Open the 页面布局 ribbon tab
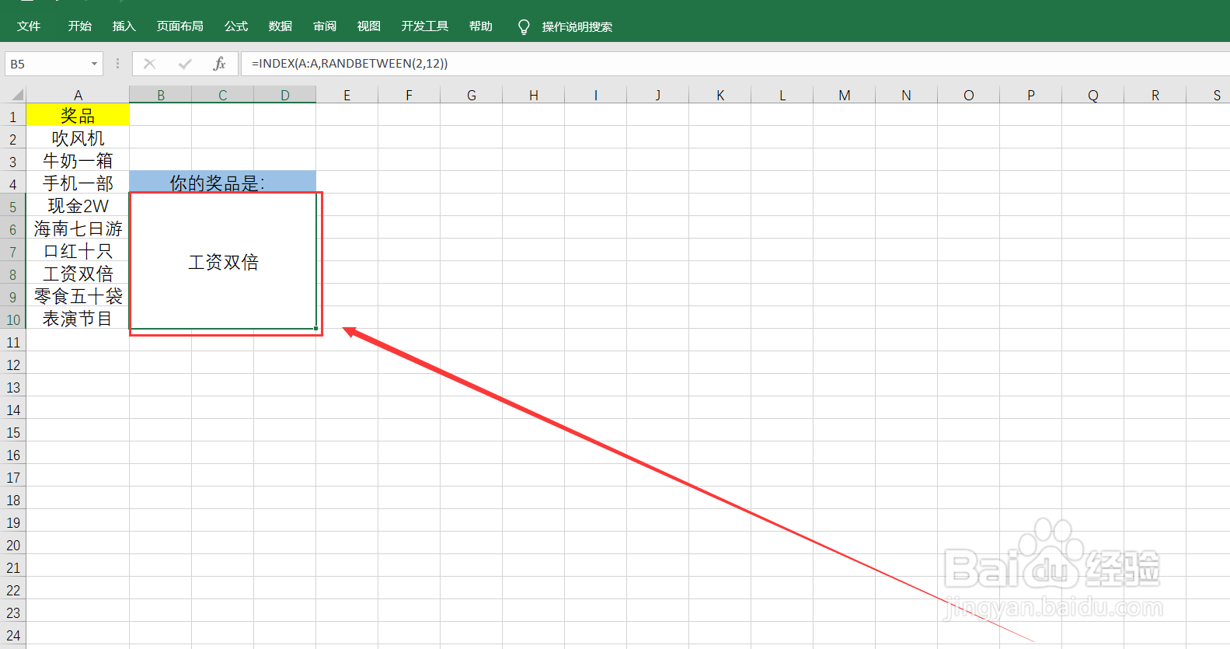This screenshot has width=1230, height=649. tap(179, 26)
